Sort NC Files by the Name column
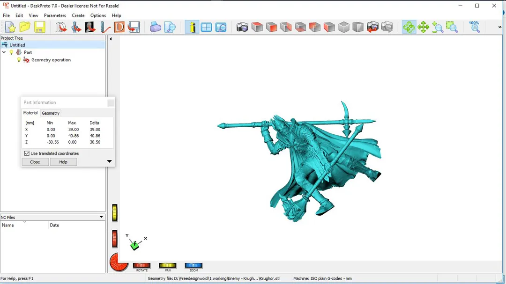This screenshot has height=284, width=506. [x=24, y=225]
